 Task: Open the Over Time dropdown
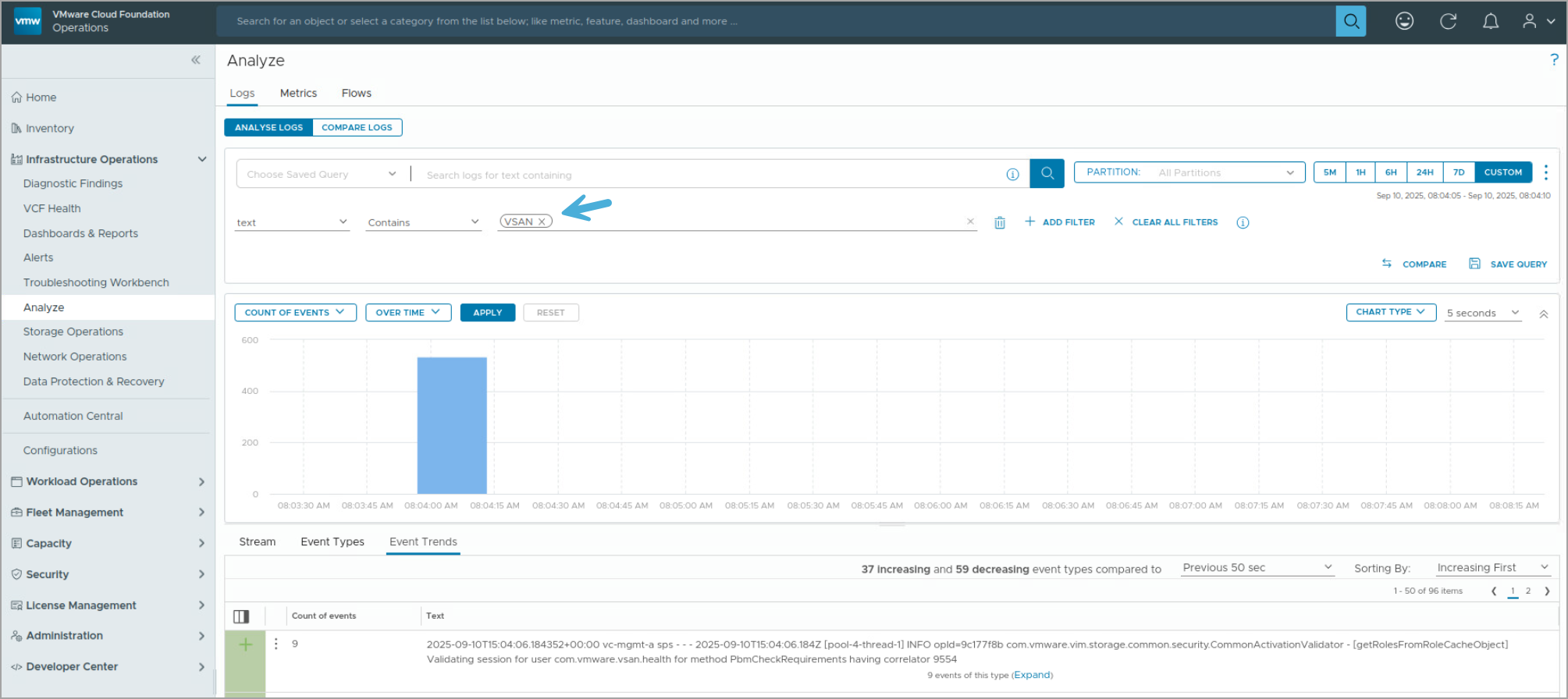(408, 312)
